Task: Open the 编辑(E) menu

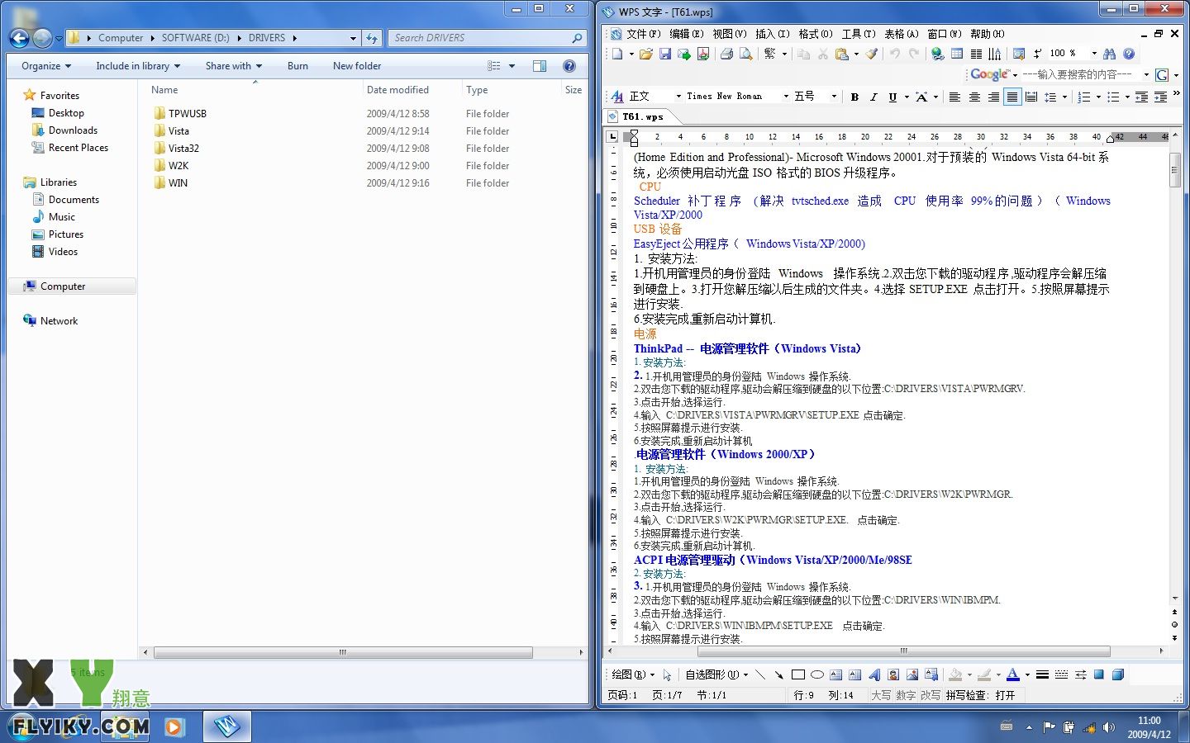Action: pos(687,34)
